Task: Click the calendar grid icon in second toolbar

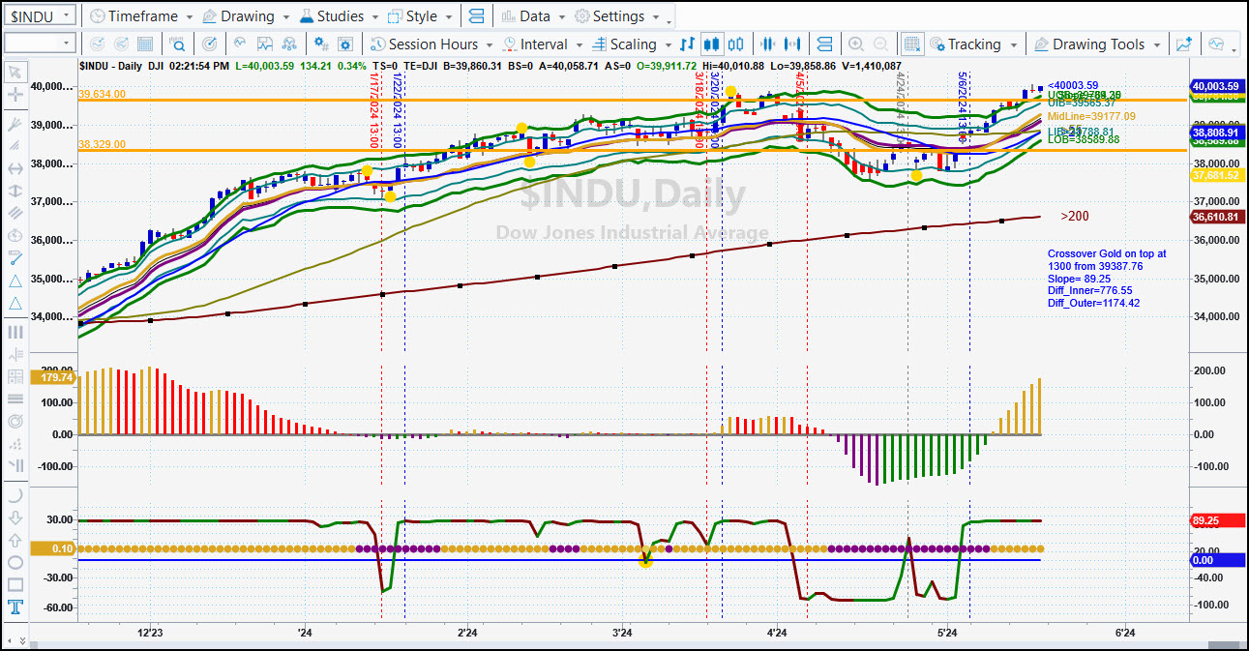Action: coord(145,44)
